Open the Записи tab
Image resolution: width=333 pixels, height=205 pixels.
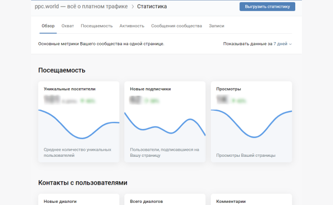tap(216, 26)
